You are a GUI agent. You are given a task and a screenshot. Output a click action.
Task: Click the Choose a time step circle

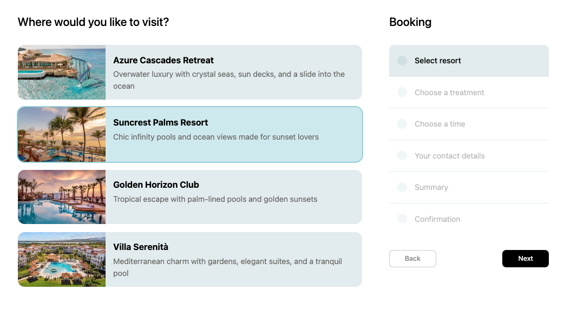(x=402, y=124)
